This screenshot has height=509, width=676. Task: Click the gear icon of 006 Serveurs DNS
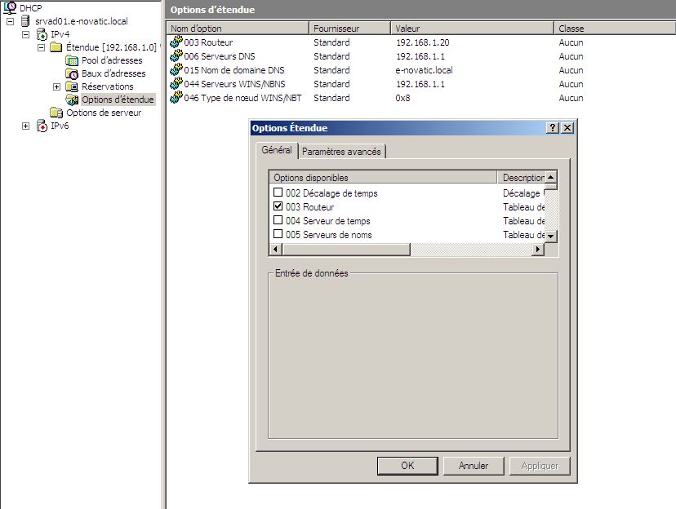tap(176, 55)
